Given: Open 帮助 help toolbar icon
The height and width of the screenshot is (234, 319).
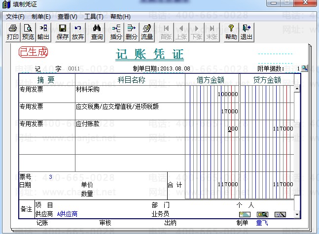Looking at the screenshot, I should coord(231,33).
